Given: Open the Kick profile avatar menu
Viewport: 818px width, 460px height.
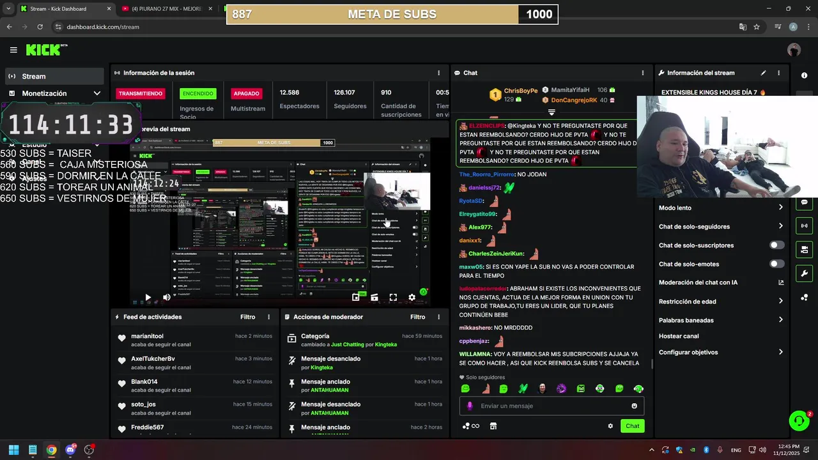Looking at the screenshot, I should (794, 50).
